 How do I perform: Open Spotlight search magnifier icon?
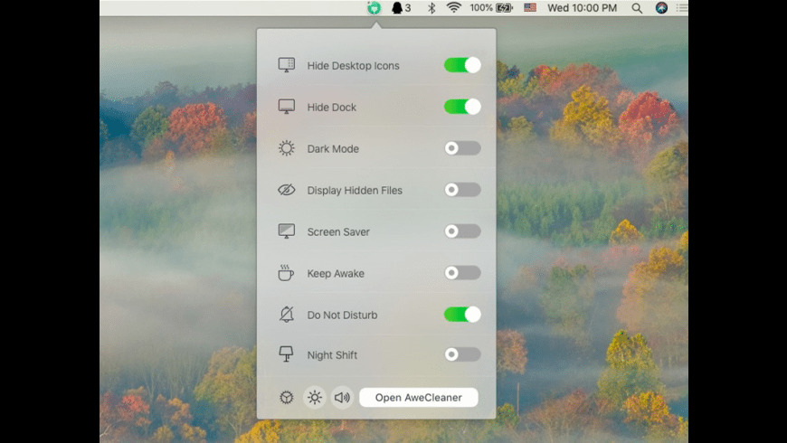pos(637,8)
